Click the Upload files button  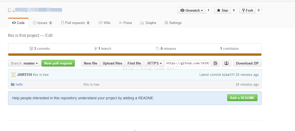(x=113, y=63)
